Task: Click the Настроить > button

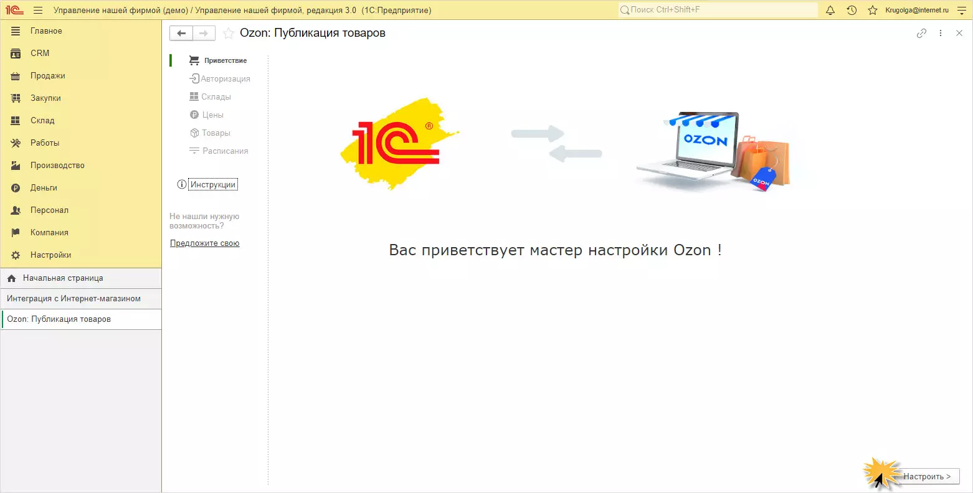Action: coord(928,477)
